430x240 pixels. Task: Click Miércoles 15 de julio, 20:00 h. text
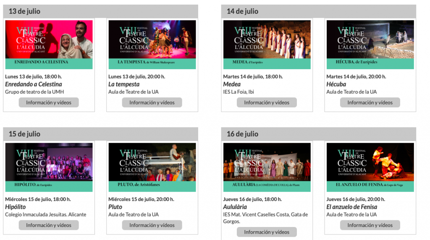pyautogui.click(x=141, y=199)
